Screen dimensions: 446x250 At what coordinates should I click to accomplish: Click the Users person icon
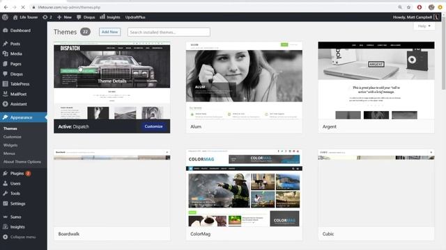pos(5,183)
